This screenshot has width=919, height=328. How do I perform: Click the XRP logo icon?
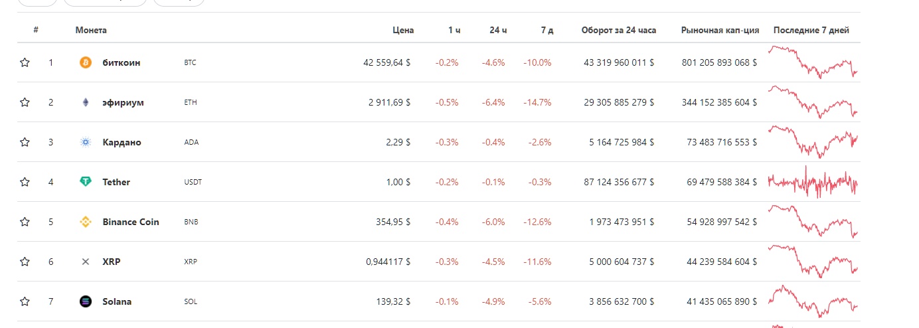(x=85, y=262)
